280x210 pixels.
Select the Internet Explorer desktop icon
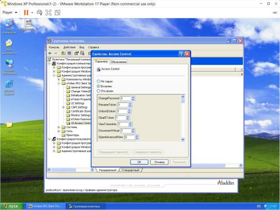(9, 88)
